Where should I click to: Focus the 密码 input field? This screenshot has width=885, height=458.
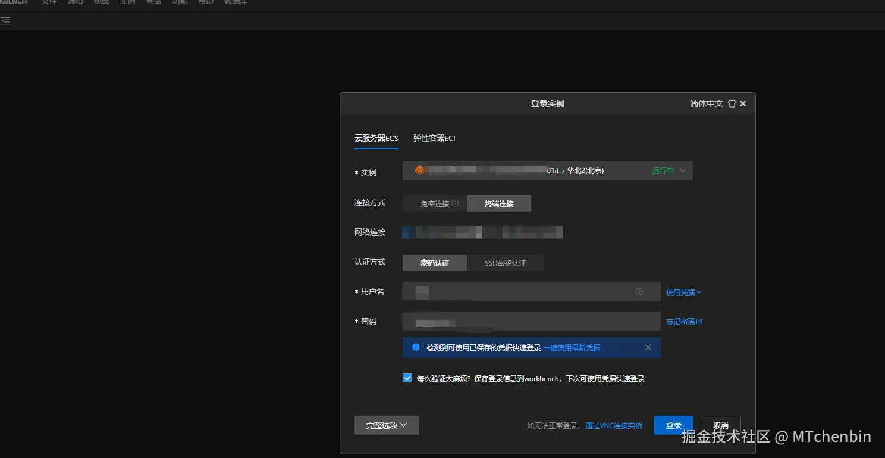point(532,321)
